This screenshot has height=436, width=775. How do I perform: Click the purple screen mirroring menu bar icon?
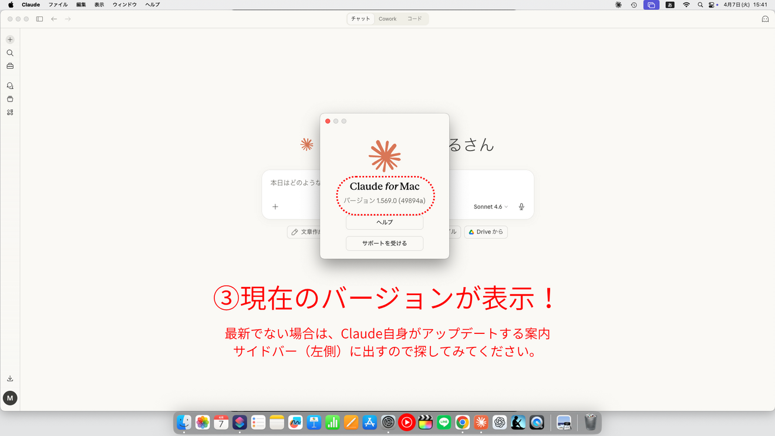tap(651, 5)
